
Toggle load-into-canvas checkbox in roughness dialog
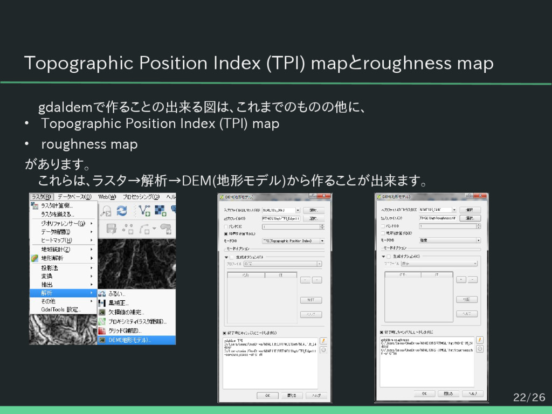[x=382, y=332]
